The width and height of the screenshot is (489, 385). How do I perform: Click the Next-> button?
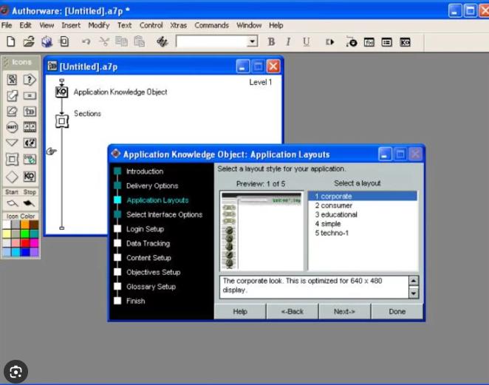(344, 311)
